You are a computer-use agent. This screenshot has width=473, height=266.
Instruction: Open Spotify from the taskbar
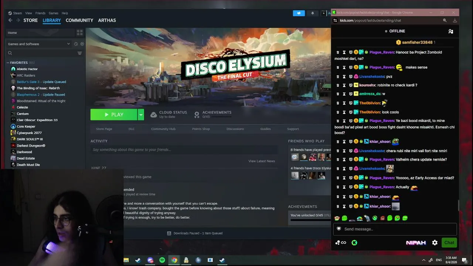(162, 260)
